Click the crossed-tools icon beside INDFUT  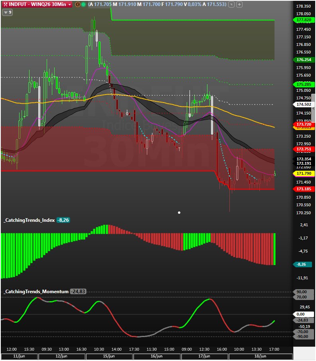(x=6, y=4)
